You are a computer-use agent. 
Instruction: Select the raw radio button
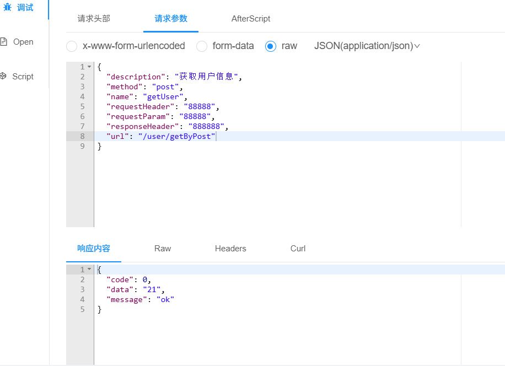(271, 46)
